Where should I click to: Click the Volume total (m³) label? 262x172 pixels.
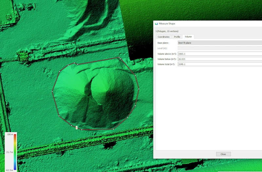pos(166,64)
